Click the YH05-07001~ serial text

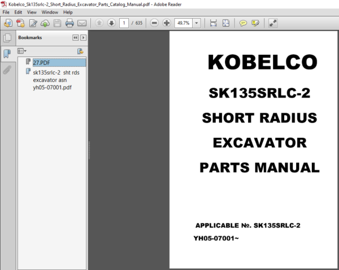(x=216, y=238)
